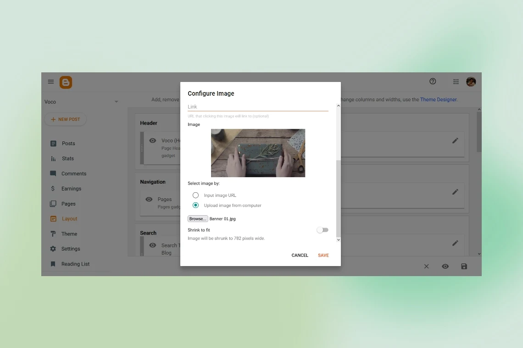Open Pages in the sidebar
Screen dimensions: 523x348
pos(68,204)
